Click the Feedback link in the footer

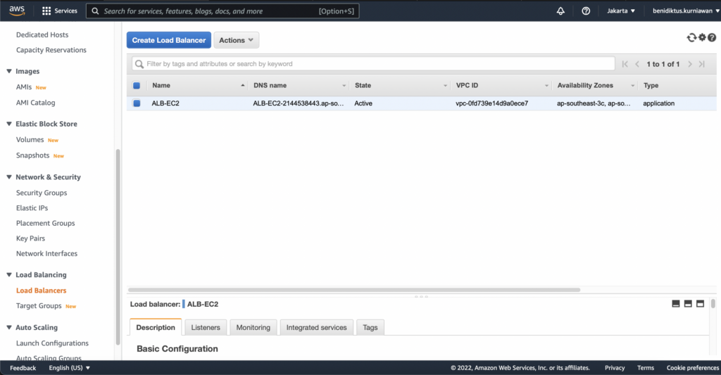coord(23,368)
